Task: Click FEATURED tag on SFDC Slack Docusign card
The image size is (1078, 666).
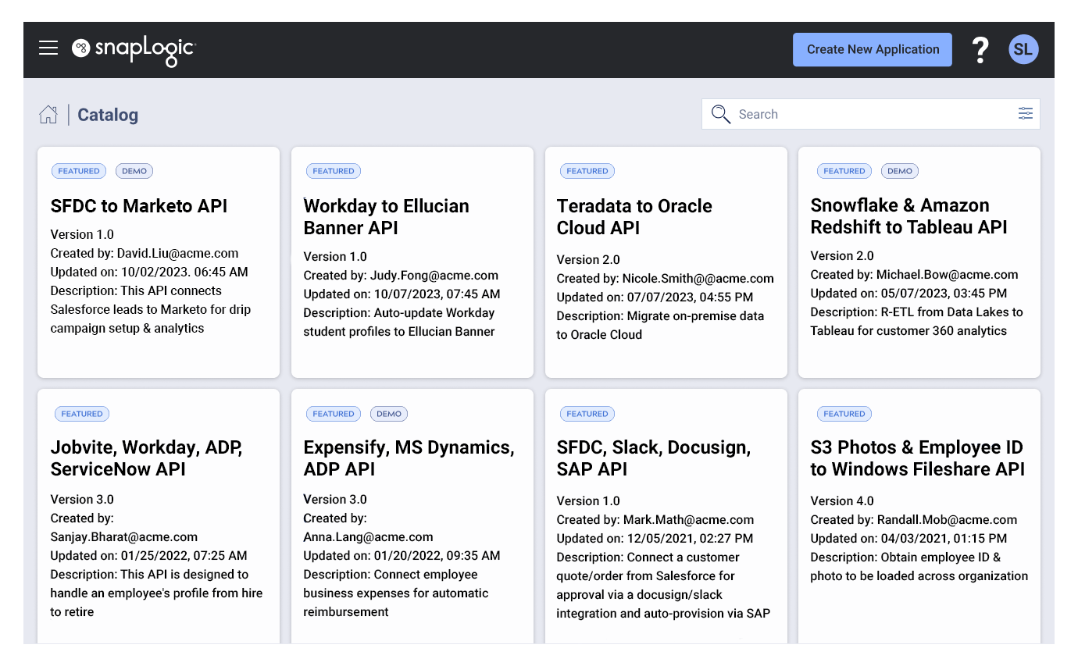Action: point(587,414)
